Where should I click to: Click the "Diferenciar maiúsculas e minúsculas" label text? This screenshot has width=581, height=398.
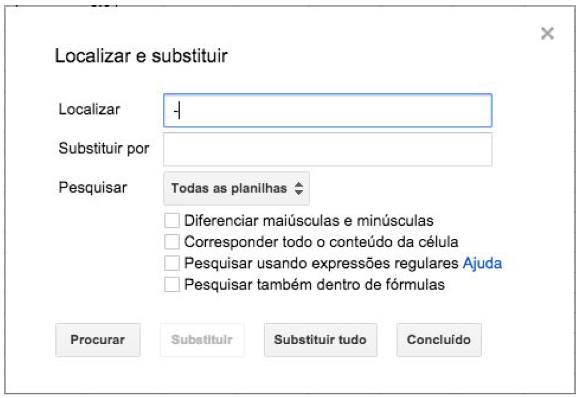(x=309, y=221)
